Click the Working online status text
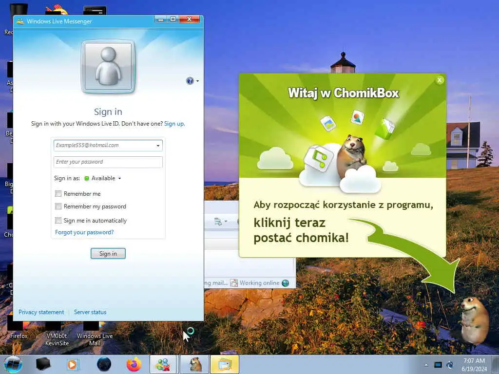 point(259,283)
